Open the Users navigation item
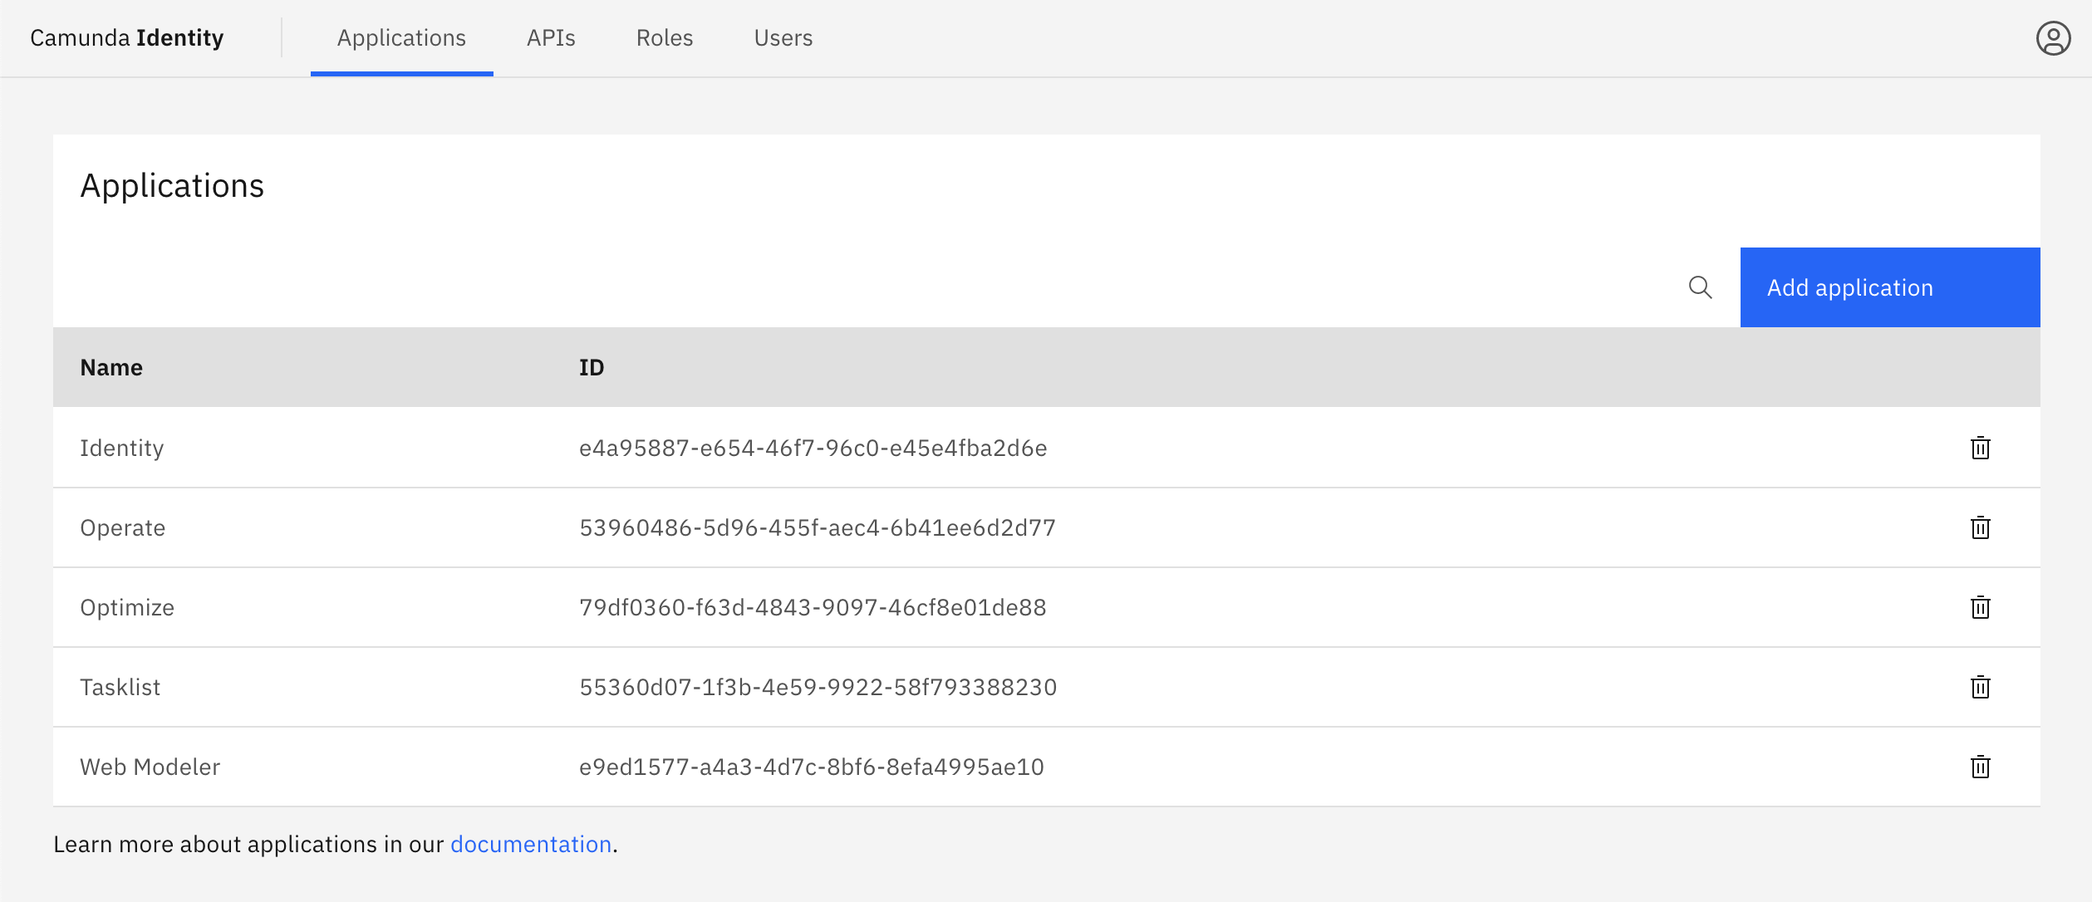 point(782,37)
